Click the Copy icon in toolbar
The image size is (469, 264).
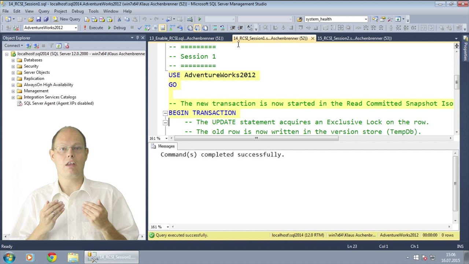coord(127,19)
